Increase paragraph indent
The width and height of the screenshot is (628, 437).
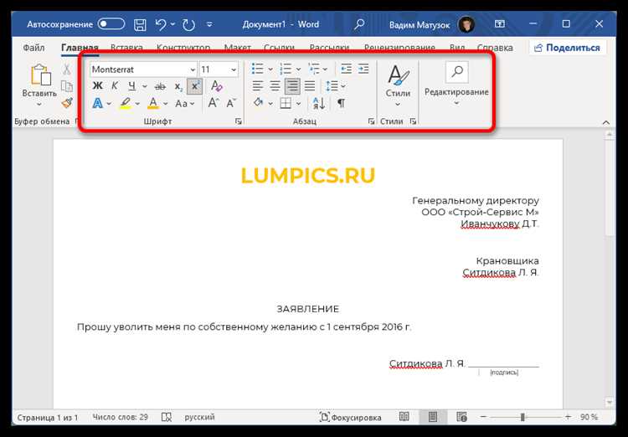(x=363, y=69)
